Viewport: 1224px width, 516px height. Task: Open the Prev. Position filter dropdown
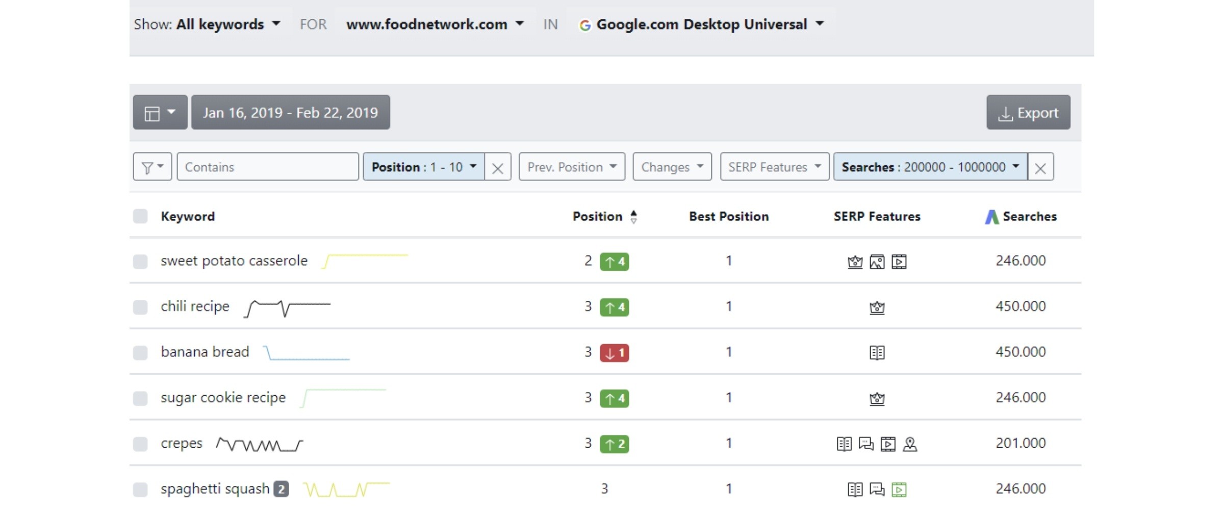tap(572, 167)
